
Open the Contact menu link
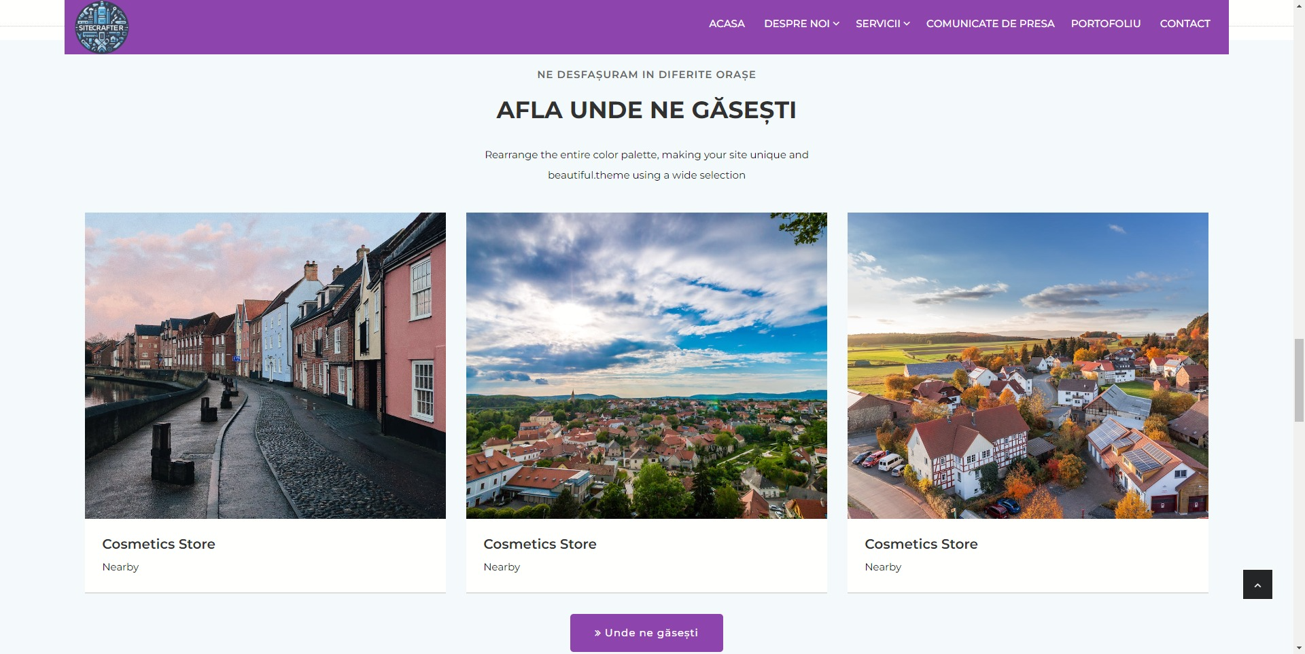pos(1184,24)
